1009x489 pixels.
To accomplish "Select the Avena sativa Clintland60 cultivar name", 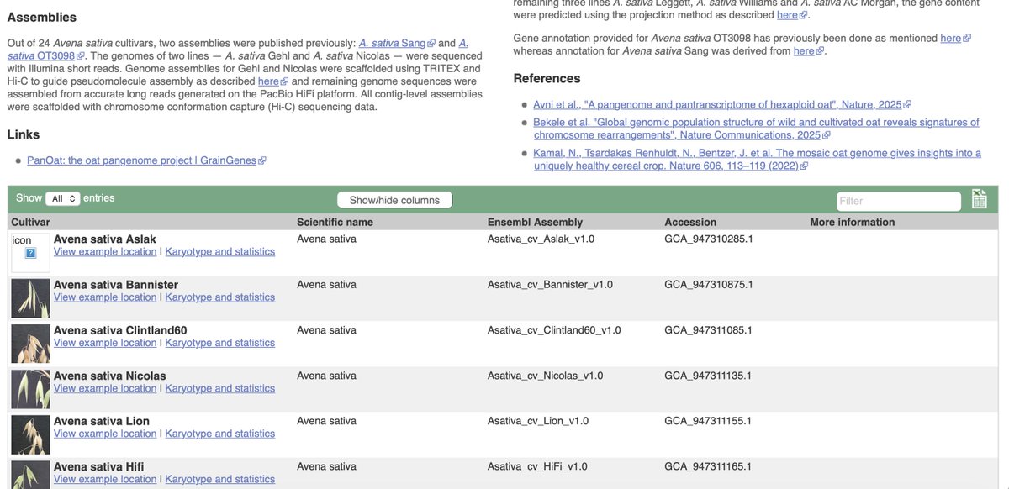I will tap(120, 330).
